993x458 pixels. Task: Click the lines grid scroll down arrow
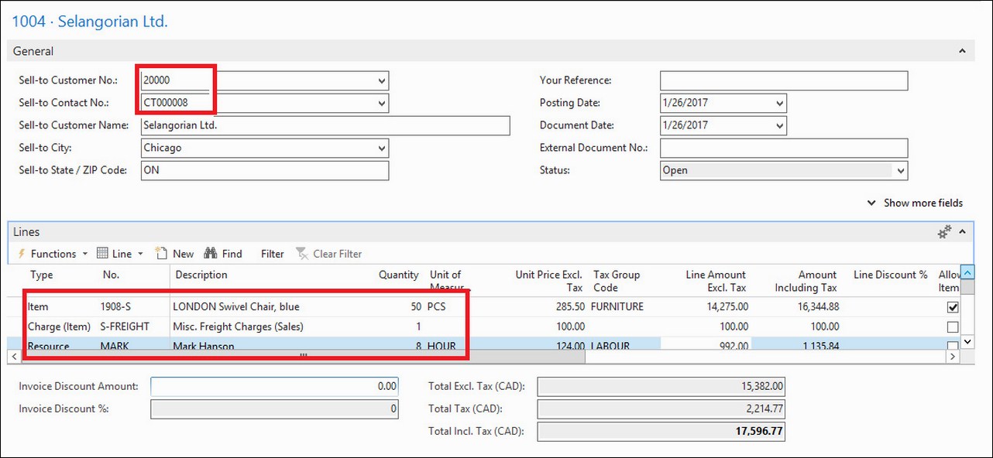pos(966,342)
